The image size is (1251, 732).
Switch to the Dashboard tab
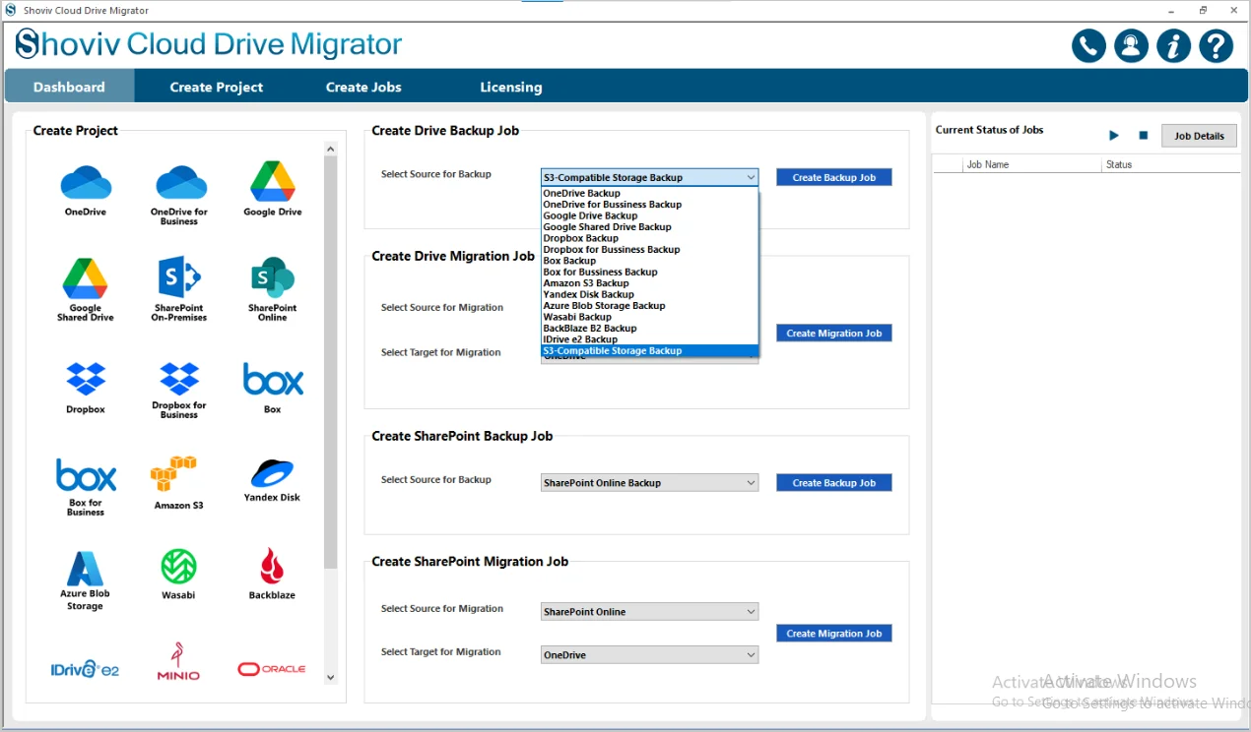click(x=69, y=87)
